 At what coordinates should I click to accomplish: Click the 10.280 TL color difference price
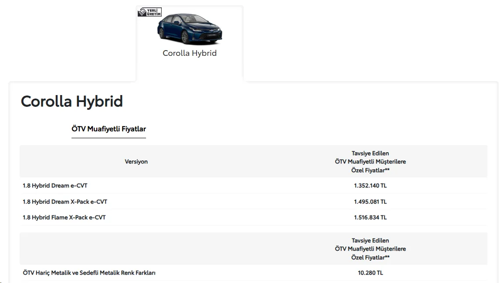tap(370, 273)
